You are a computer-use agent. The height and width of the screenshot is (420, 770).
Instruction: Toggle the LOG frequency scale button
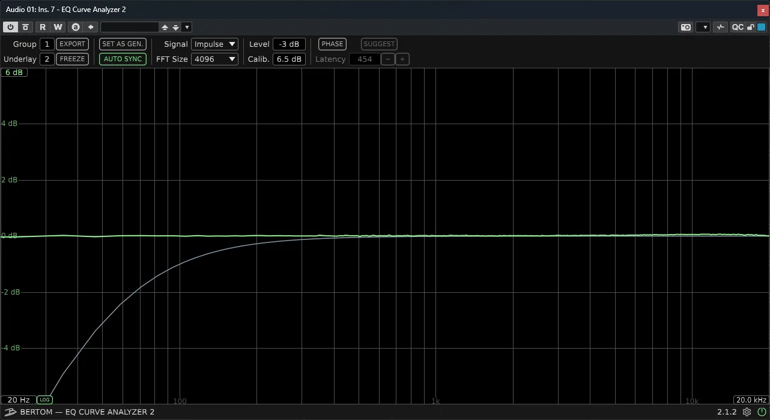click(44, 400)
